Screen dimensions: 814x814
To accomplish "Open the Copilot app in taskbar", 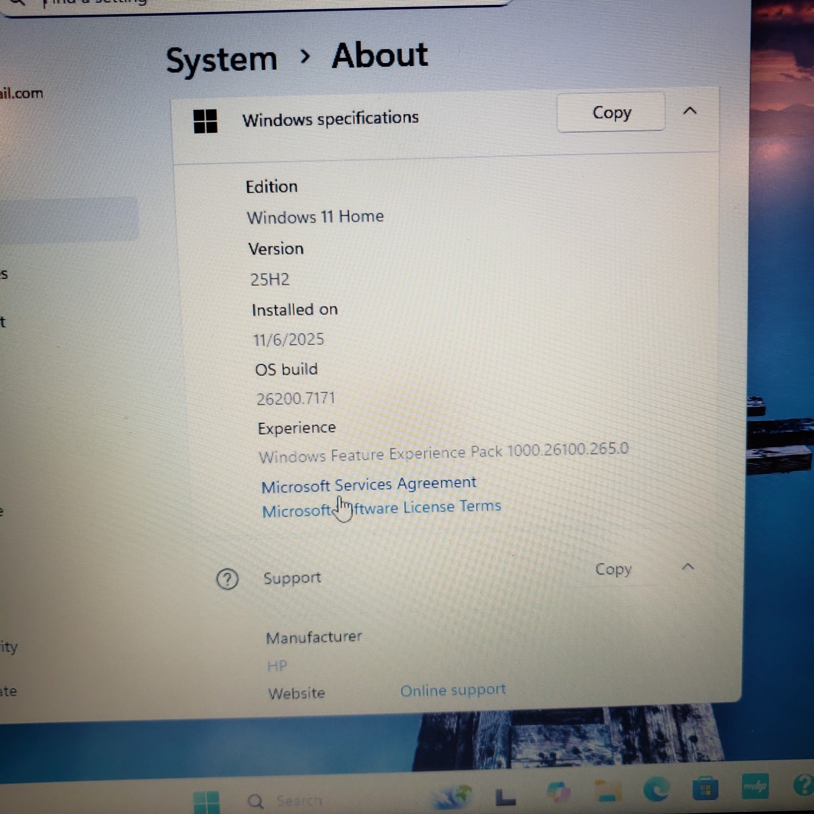I will pyautogui.click(x=558, y=792).
